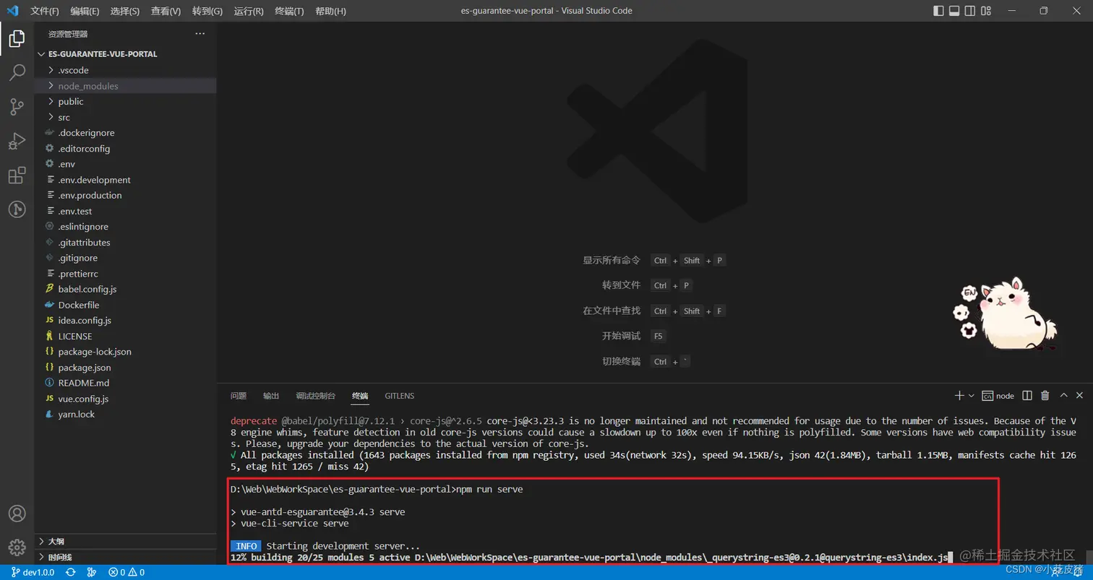Toggle primary sidebar visibility in title bar
This screenshot has height=580, width=1093.
pos(938,11)
